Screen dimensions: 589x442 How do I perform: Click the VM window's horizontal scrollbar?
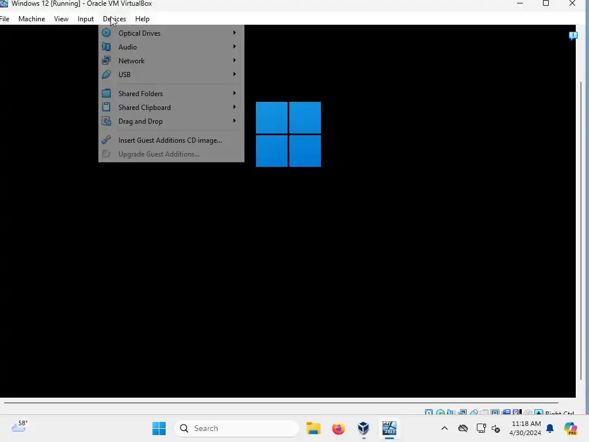281,402
